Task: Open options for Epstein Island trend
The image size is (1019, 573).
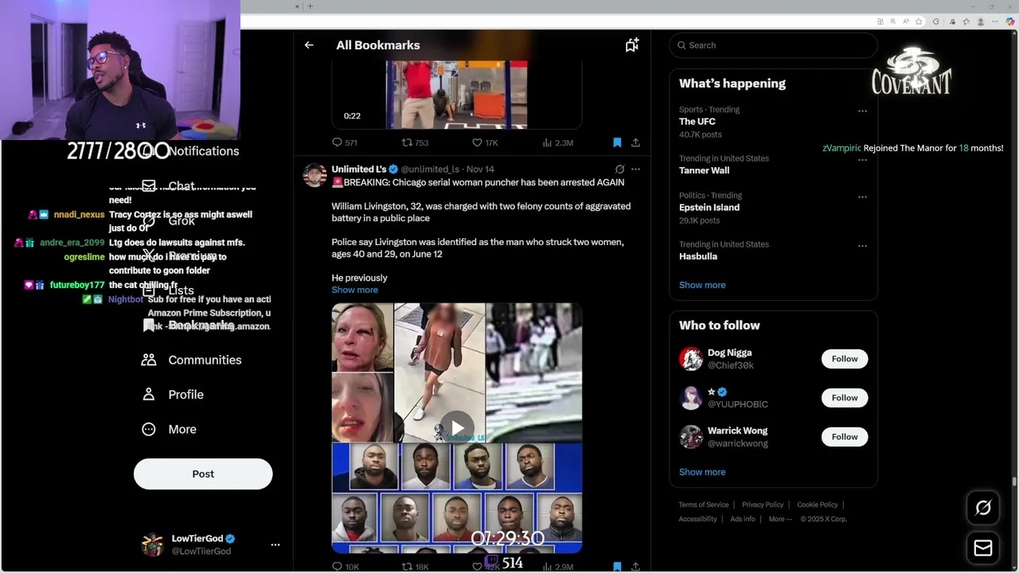Action: [862, 197]
